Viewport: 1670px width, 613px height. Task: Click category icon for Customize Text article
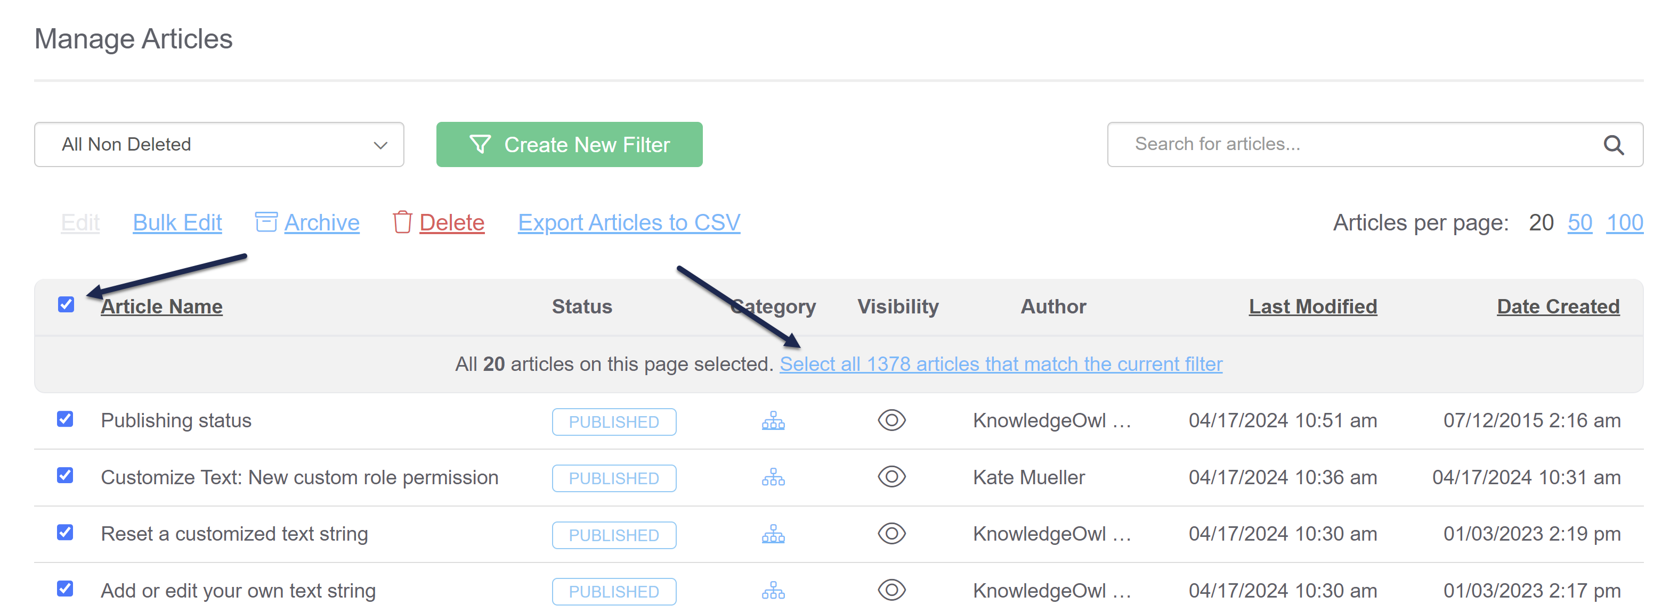coord(773,478)
